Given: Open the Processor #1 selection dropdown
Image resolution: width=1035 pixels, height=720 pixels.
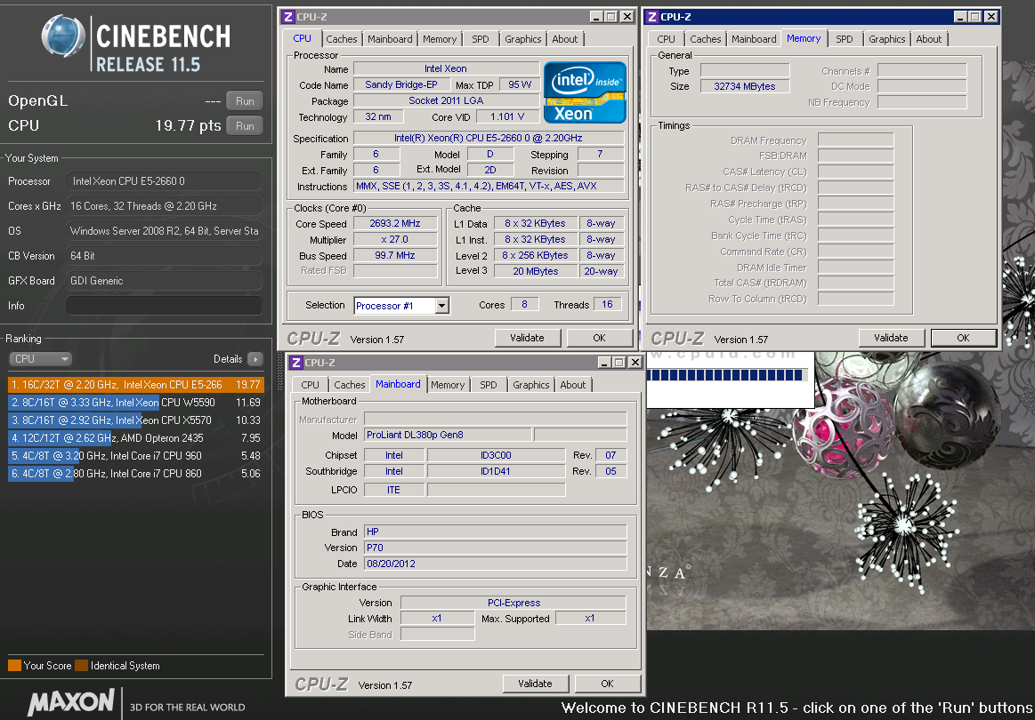Looking at the screenshot, I should pos(441,306).
